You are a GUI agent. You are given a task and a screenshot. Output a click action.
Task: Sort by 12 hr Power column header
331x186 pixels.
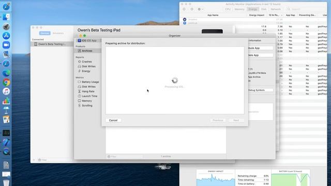tap(275, 15)
